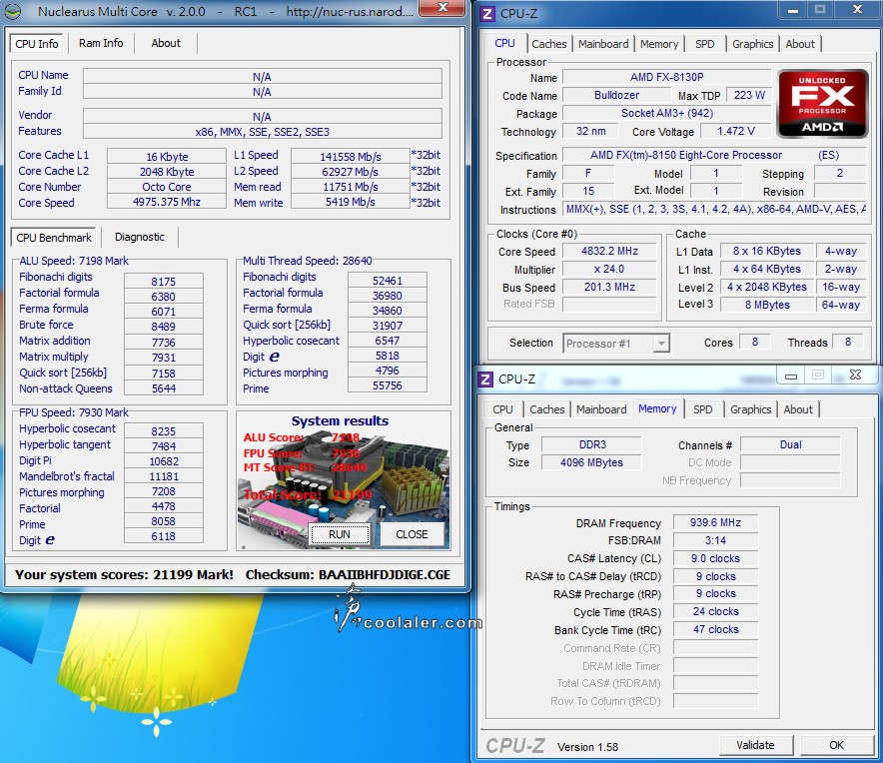Click the ALU Fibonachi digits score 8175

pyautogui.click(x=163, y=281)
